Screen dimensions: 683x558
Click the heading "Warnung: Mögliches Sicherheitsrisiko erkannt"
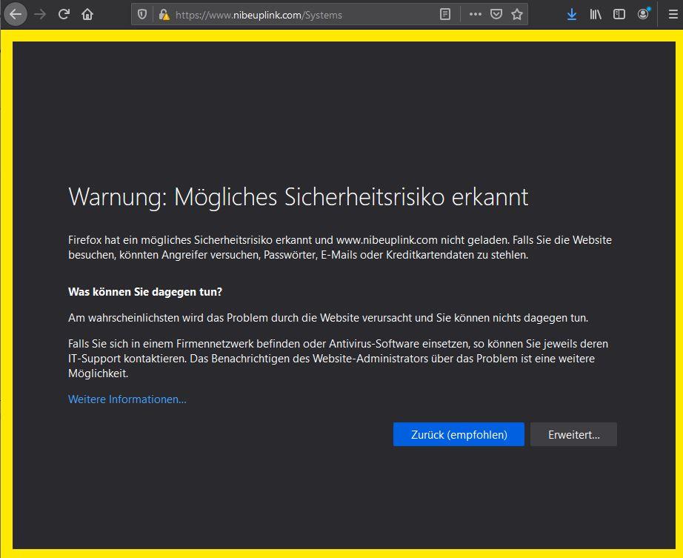299,197
